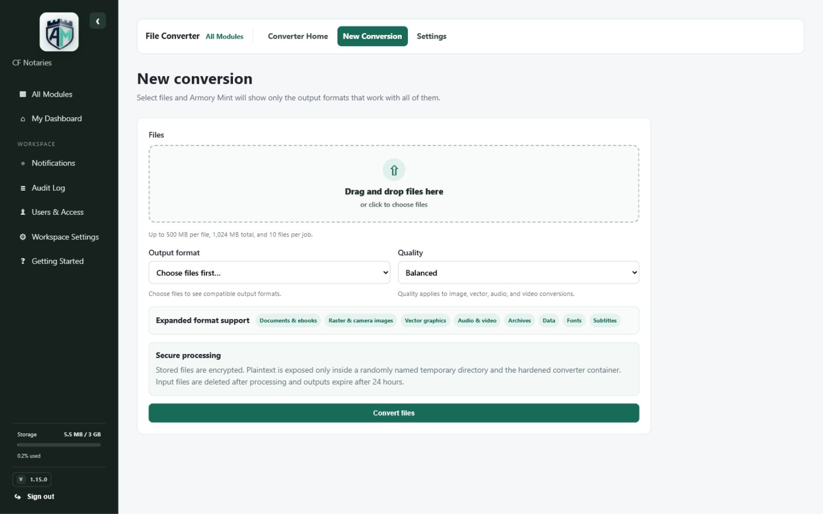This screenshot has width=823, height=514.
Task: Click the Fonts format tag
Action: (x=574, y=321)
